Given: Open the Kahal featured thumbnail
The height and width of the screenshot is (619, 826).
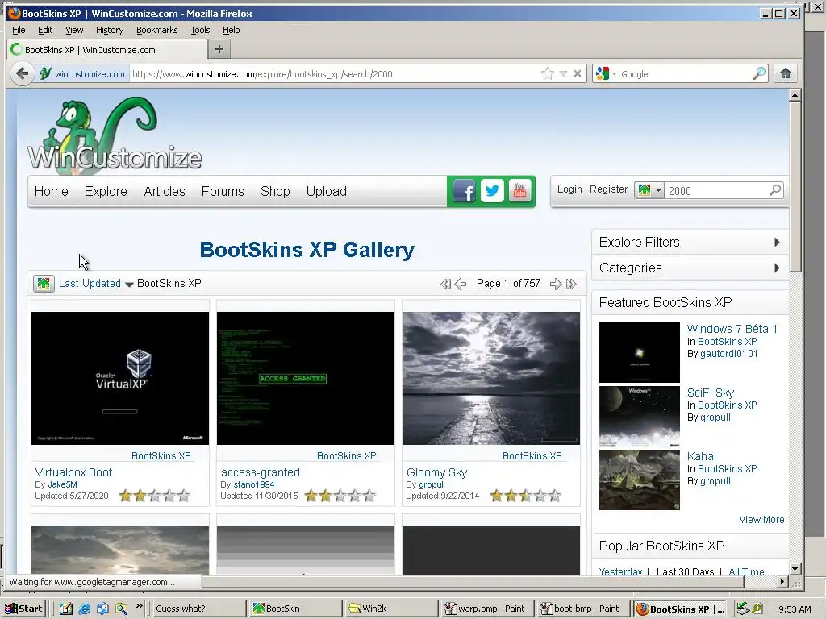Looking at the screenshot, I should (640, 480).
